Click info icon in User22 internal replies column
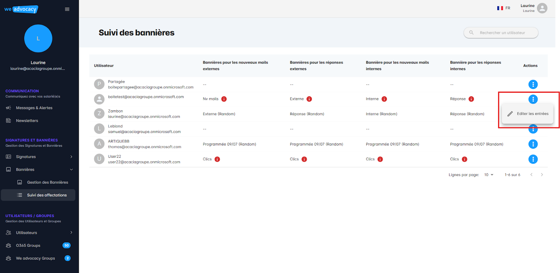This screenshot has width=560, height=273. click(x=464, y=159)
